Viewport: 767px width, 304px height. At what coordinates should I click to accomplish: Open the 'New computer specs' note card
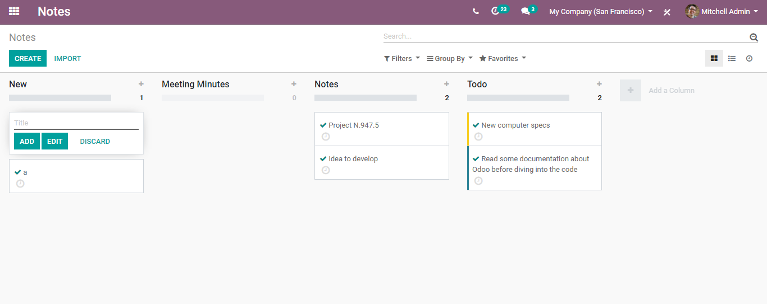[x=535, y=129]
